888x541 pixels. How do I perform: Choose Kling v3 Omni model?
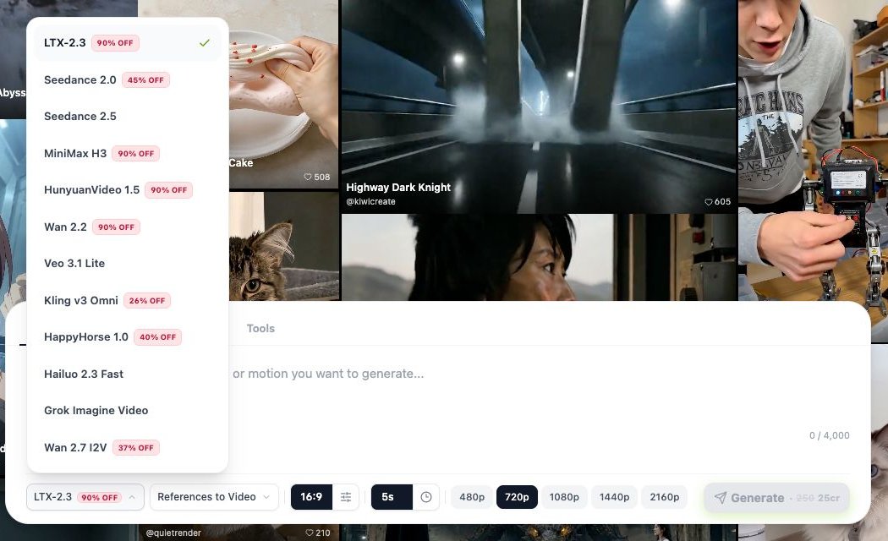[128, 300]
